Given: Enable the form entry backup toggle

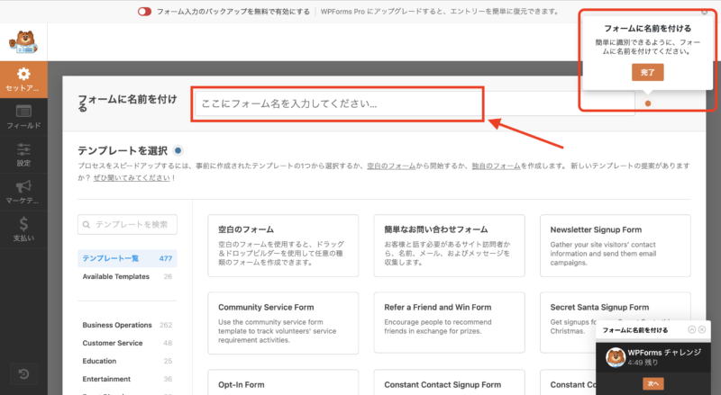Looking at the screenshot, I should pos(144,12).
